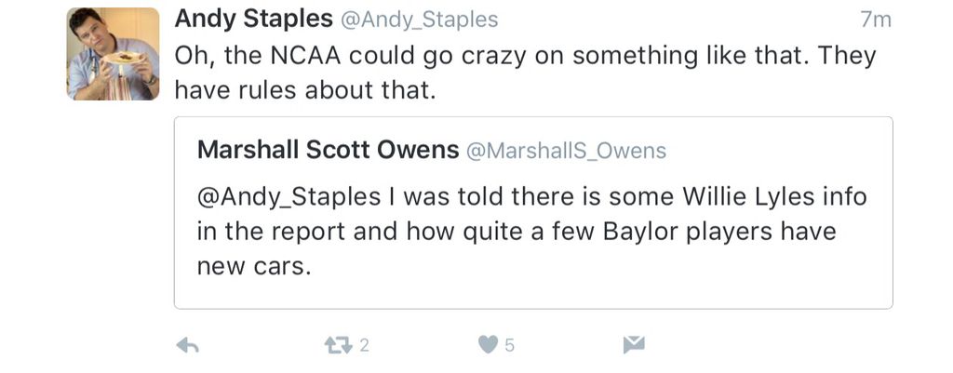Open Andy Staples' profile photo
953x373 pixels.
point(114,54)
